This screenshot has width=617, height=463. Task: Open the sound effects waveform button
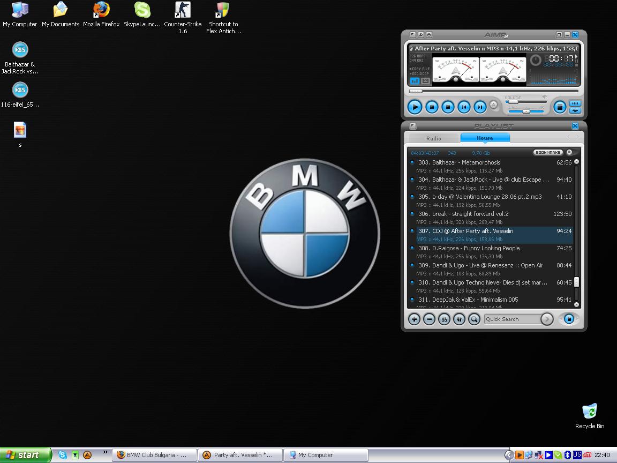click(575, 110)
